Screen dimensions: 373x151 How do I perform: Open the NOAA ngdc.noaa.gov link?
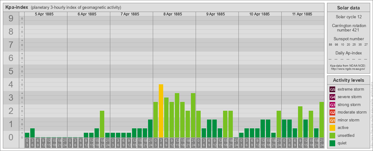[348, 69]
